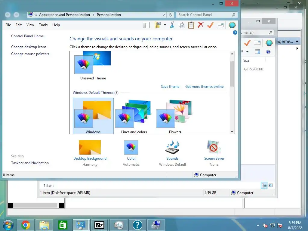Image resolution: width=308 pixels, height=231 pixels.
Task: Click the muted volume tray icon
Action: click(x=265, y=226)
